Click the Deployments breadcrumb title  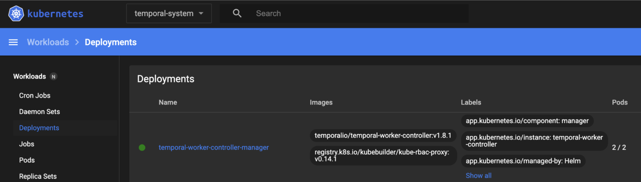point(111,42)
